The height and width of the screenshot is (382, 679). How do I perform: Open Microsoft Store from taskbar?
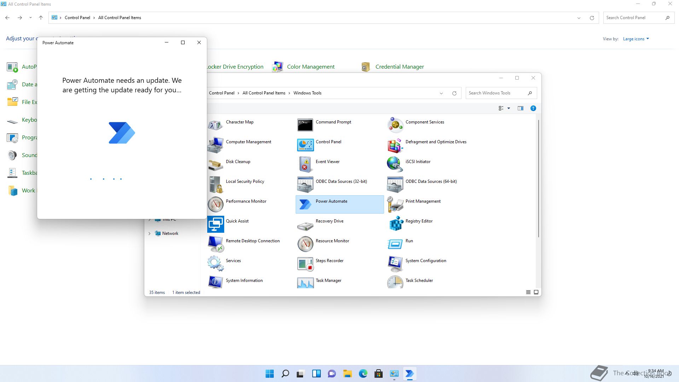coord(378,374)
